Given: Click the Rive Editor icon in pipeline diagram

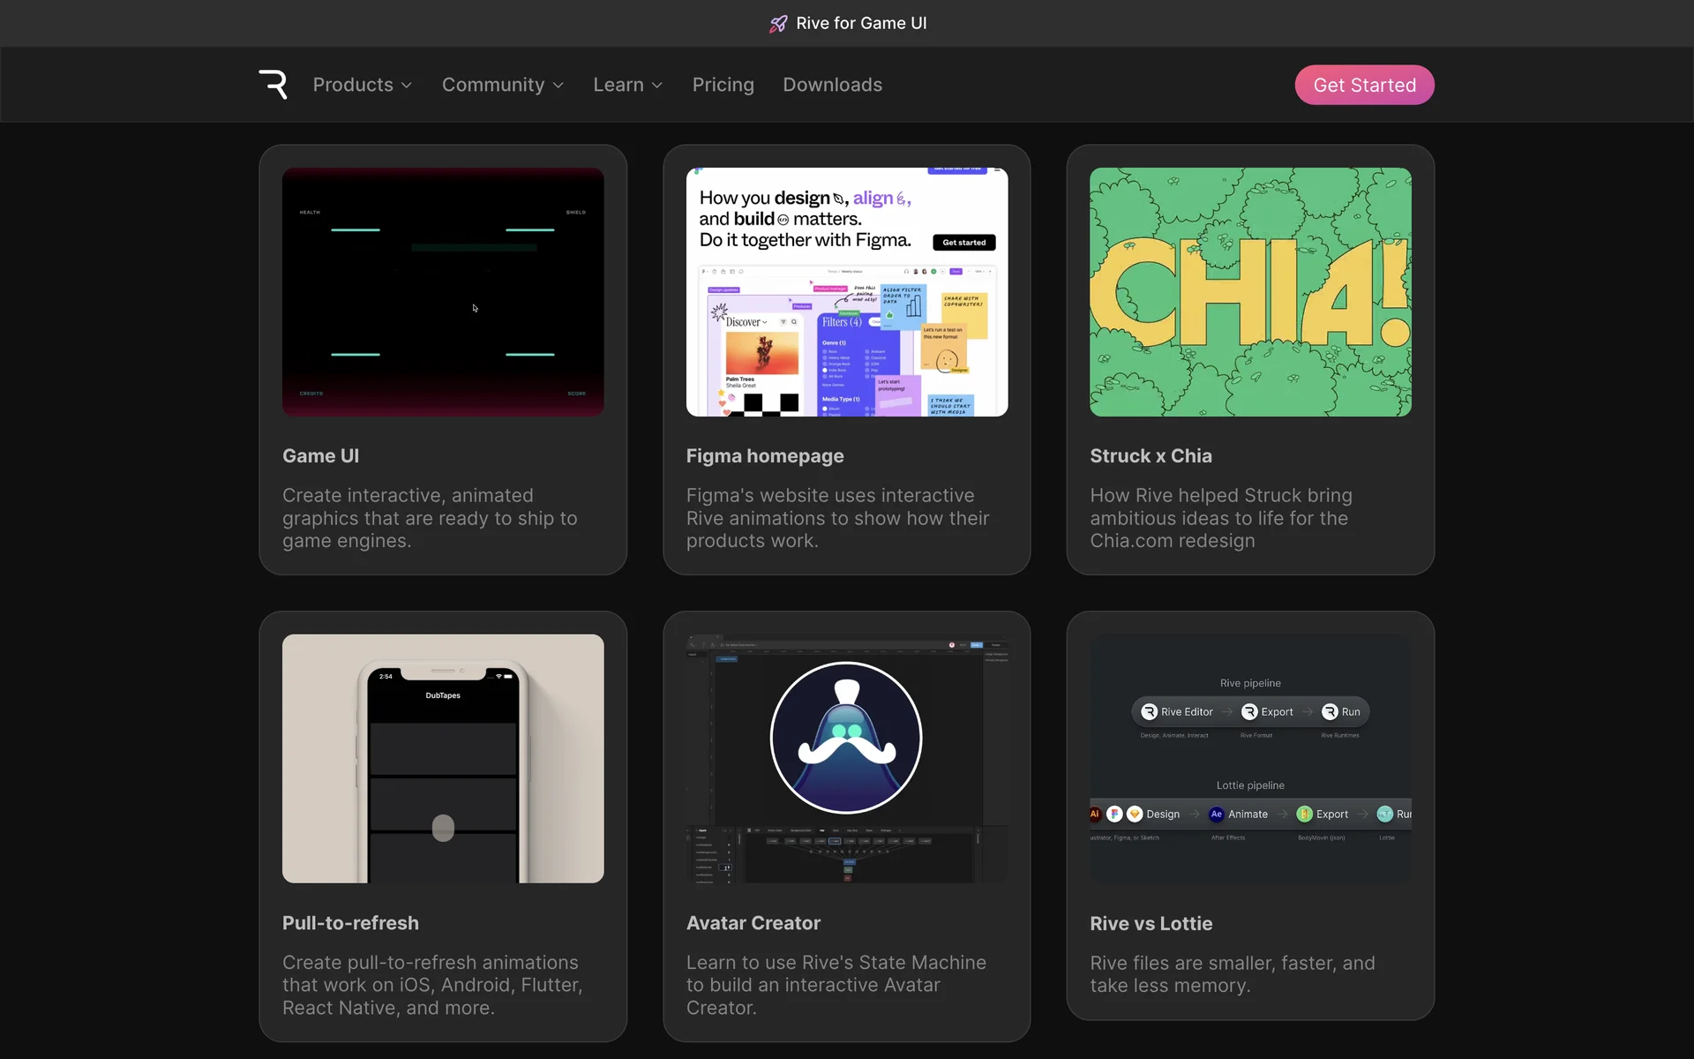Looking at the screenshot, I should [x=1149, y=712].
